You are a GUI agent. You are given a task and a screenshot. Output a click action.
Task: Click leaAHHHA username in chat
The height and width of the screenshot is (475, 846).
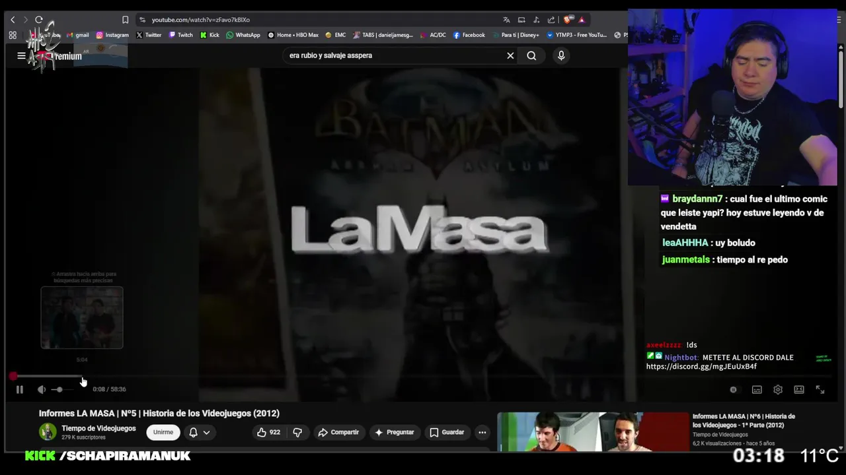point(685,243)
